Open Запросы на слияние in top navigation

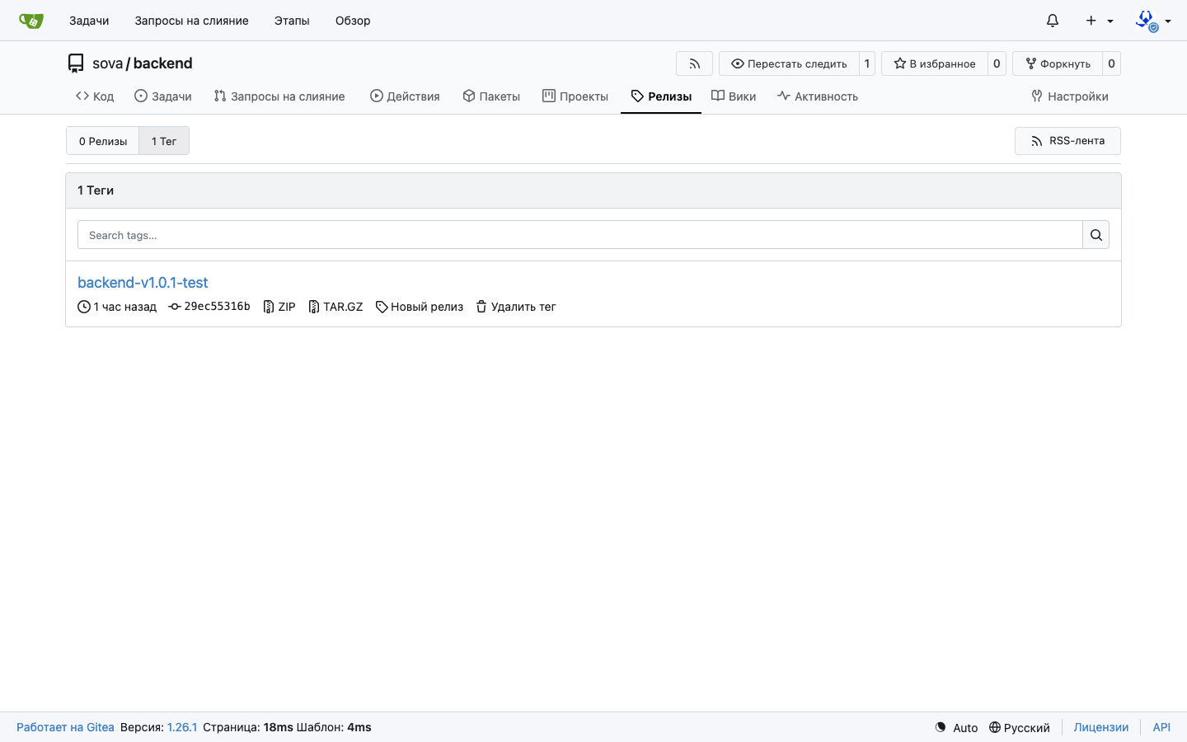click(191, 21)
